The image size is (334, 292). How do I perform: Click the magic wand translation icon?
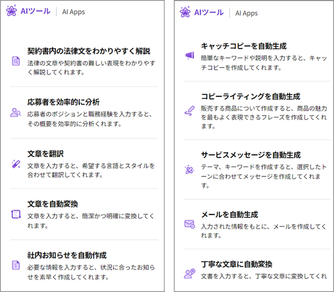16,164
